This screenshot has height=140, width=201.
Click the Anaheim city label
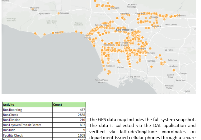tap(174, 66)
